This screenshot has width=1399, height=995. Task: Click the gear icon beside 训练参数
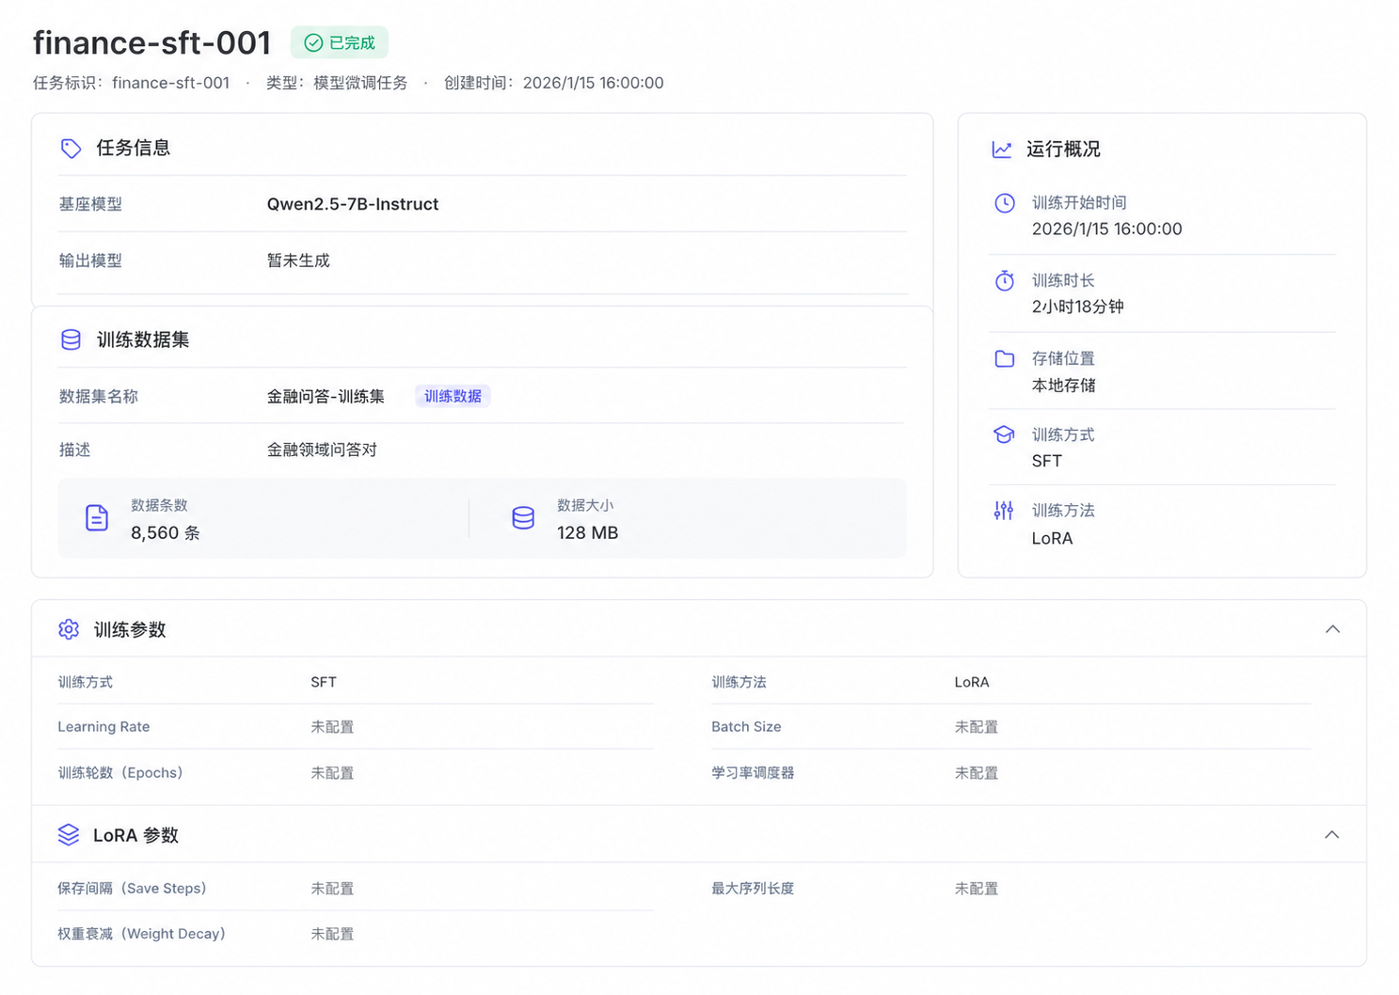[69, 629]
